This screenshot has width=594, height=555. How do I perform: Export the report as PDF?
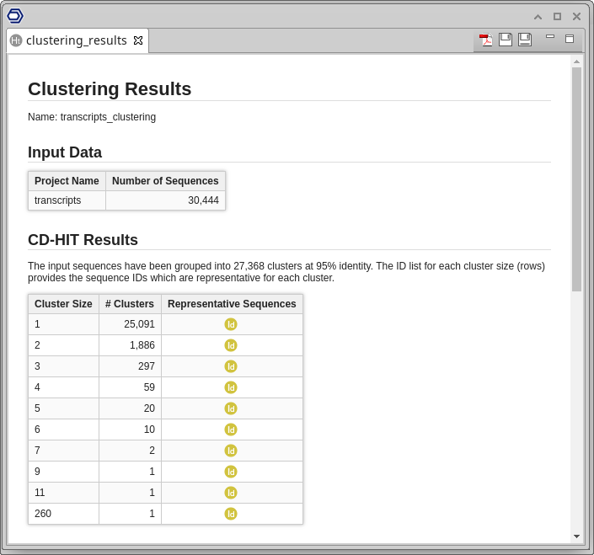(x=485, y=40)
